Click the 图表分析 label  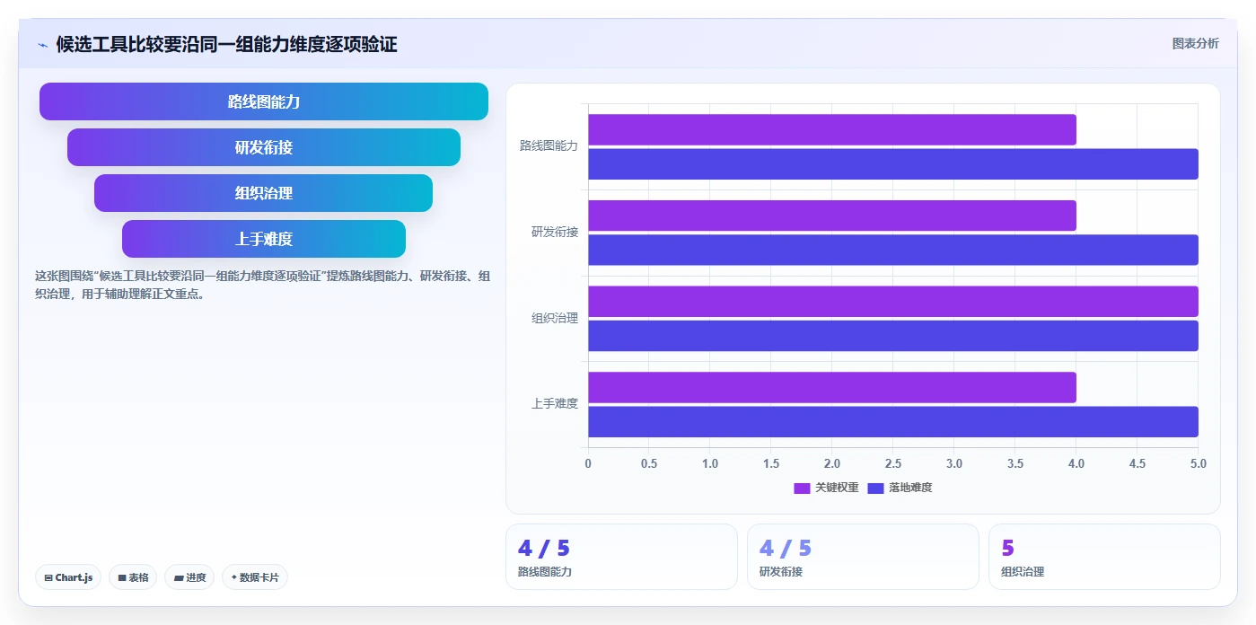(x=1195, y=43)
